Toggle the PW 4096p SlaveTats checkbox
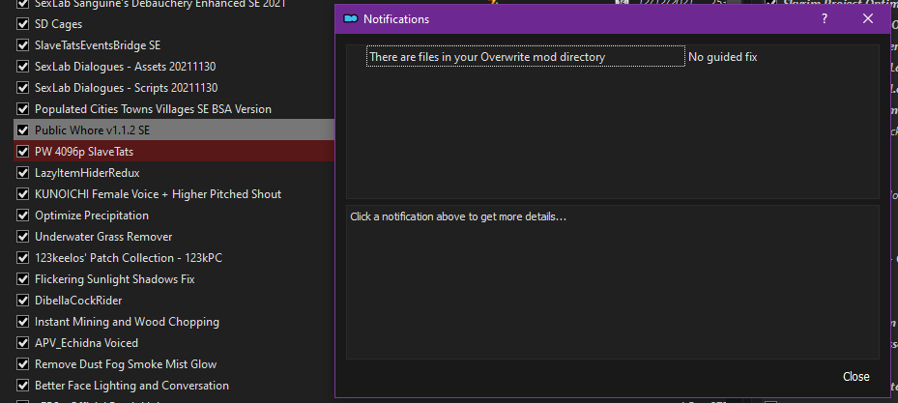898x403 pixels. pyautogui.click(x=23, y=152)
